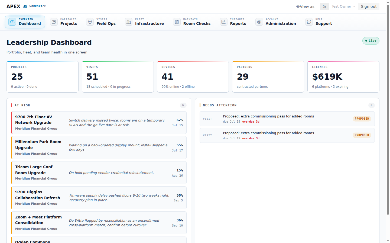
Task: Open the Visits stat card showing 51
Action: [x=118, y=77]
